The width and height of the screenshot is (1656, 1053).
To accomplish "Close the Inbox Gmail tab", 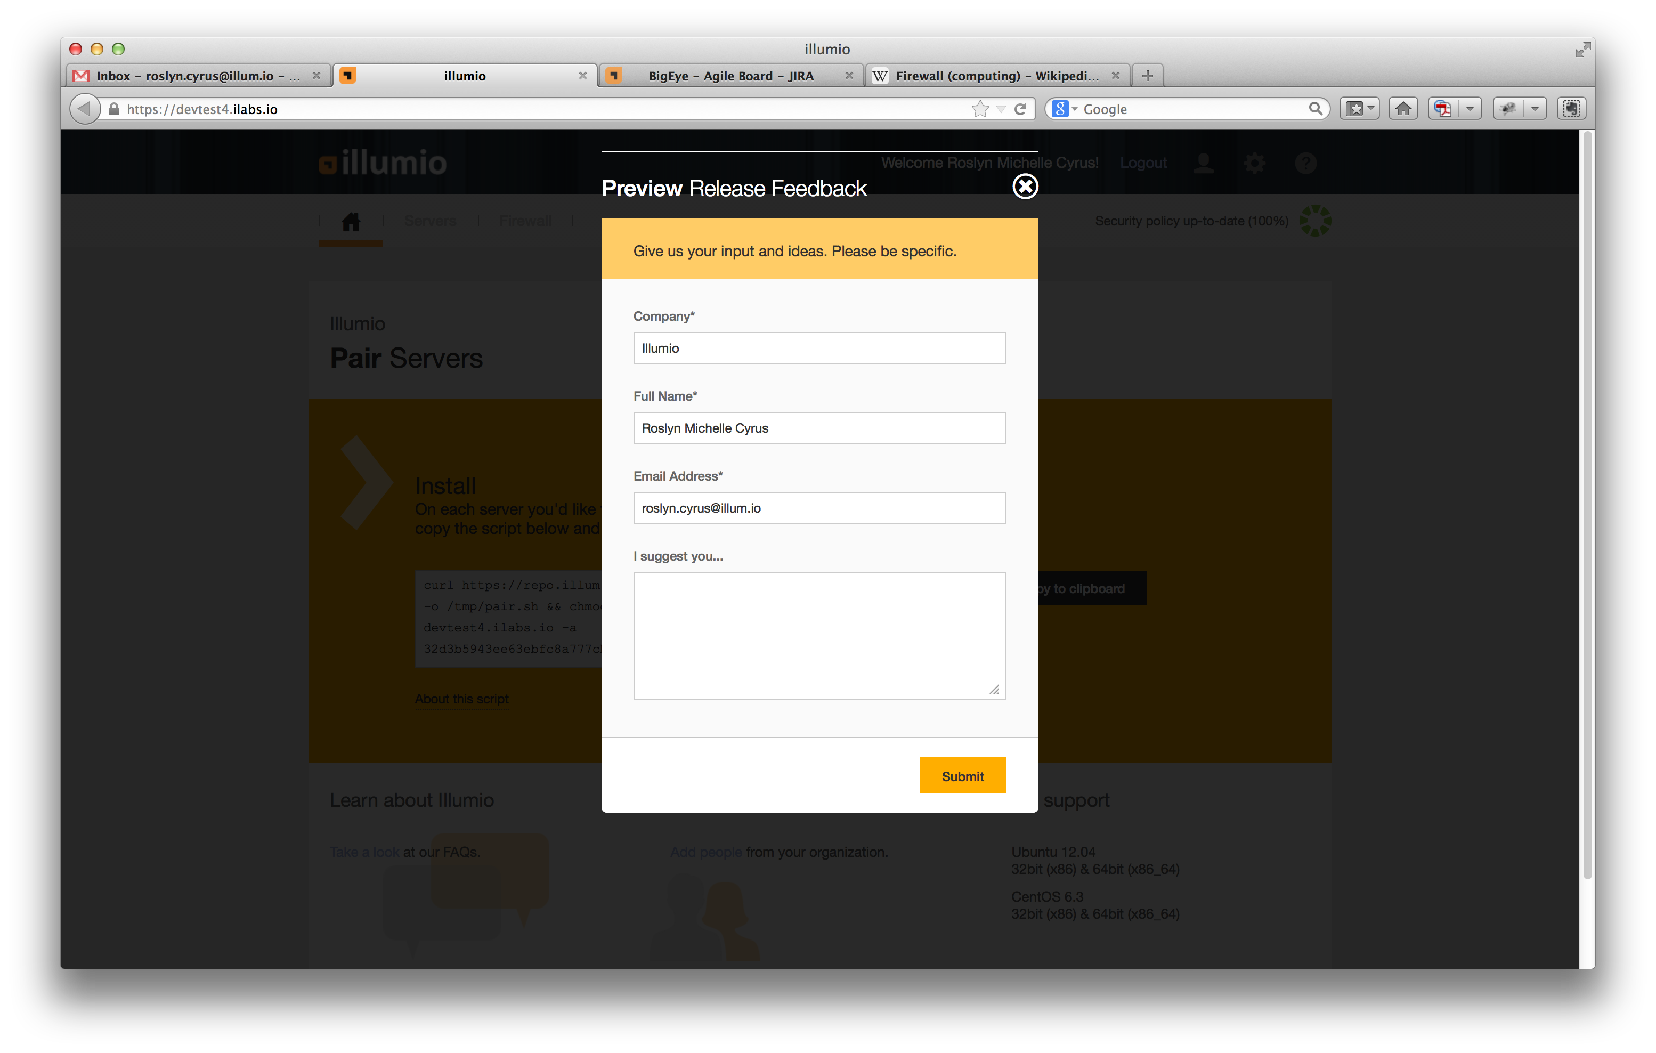I will pyautogui.click(x=316, y=76).
